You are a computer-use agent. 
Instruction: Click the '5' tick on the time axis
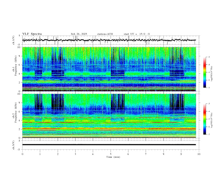(x=111, y=154)
